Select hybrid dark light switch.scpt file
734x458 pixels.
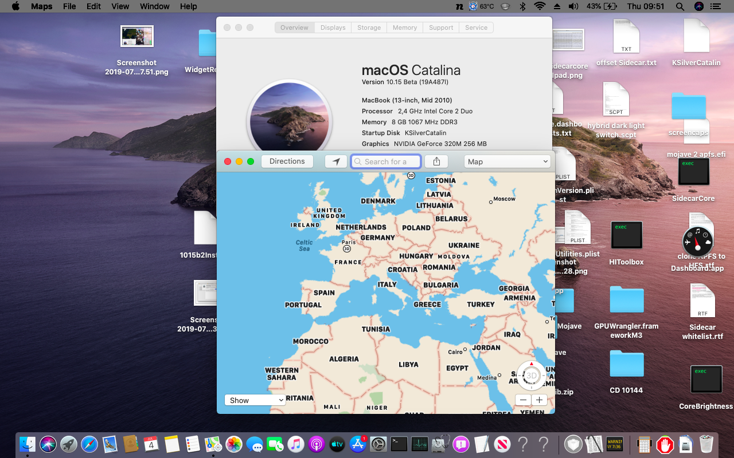616,100
